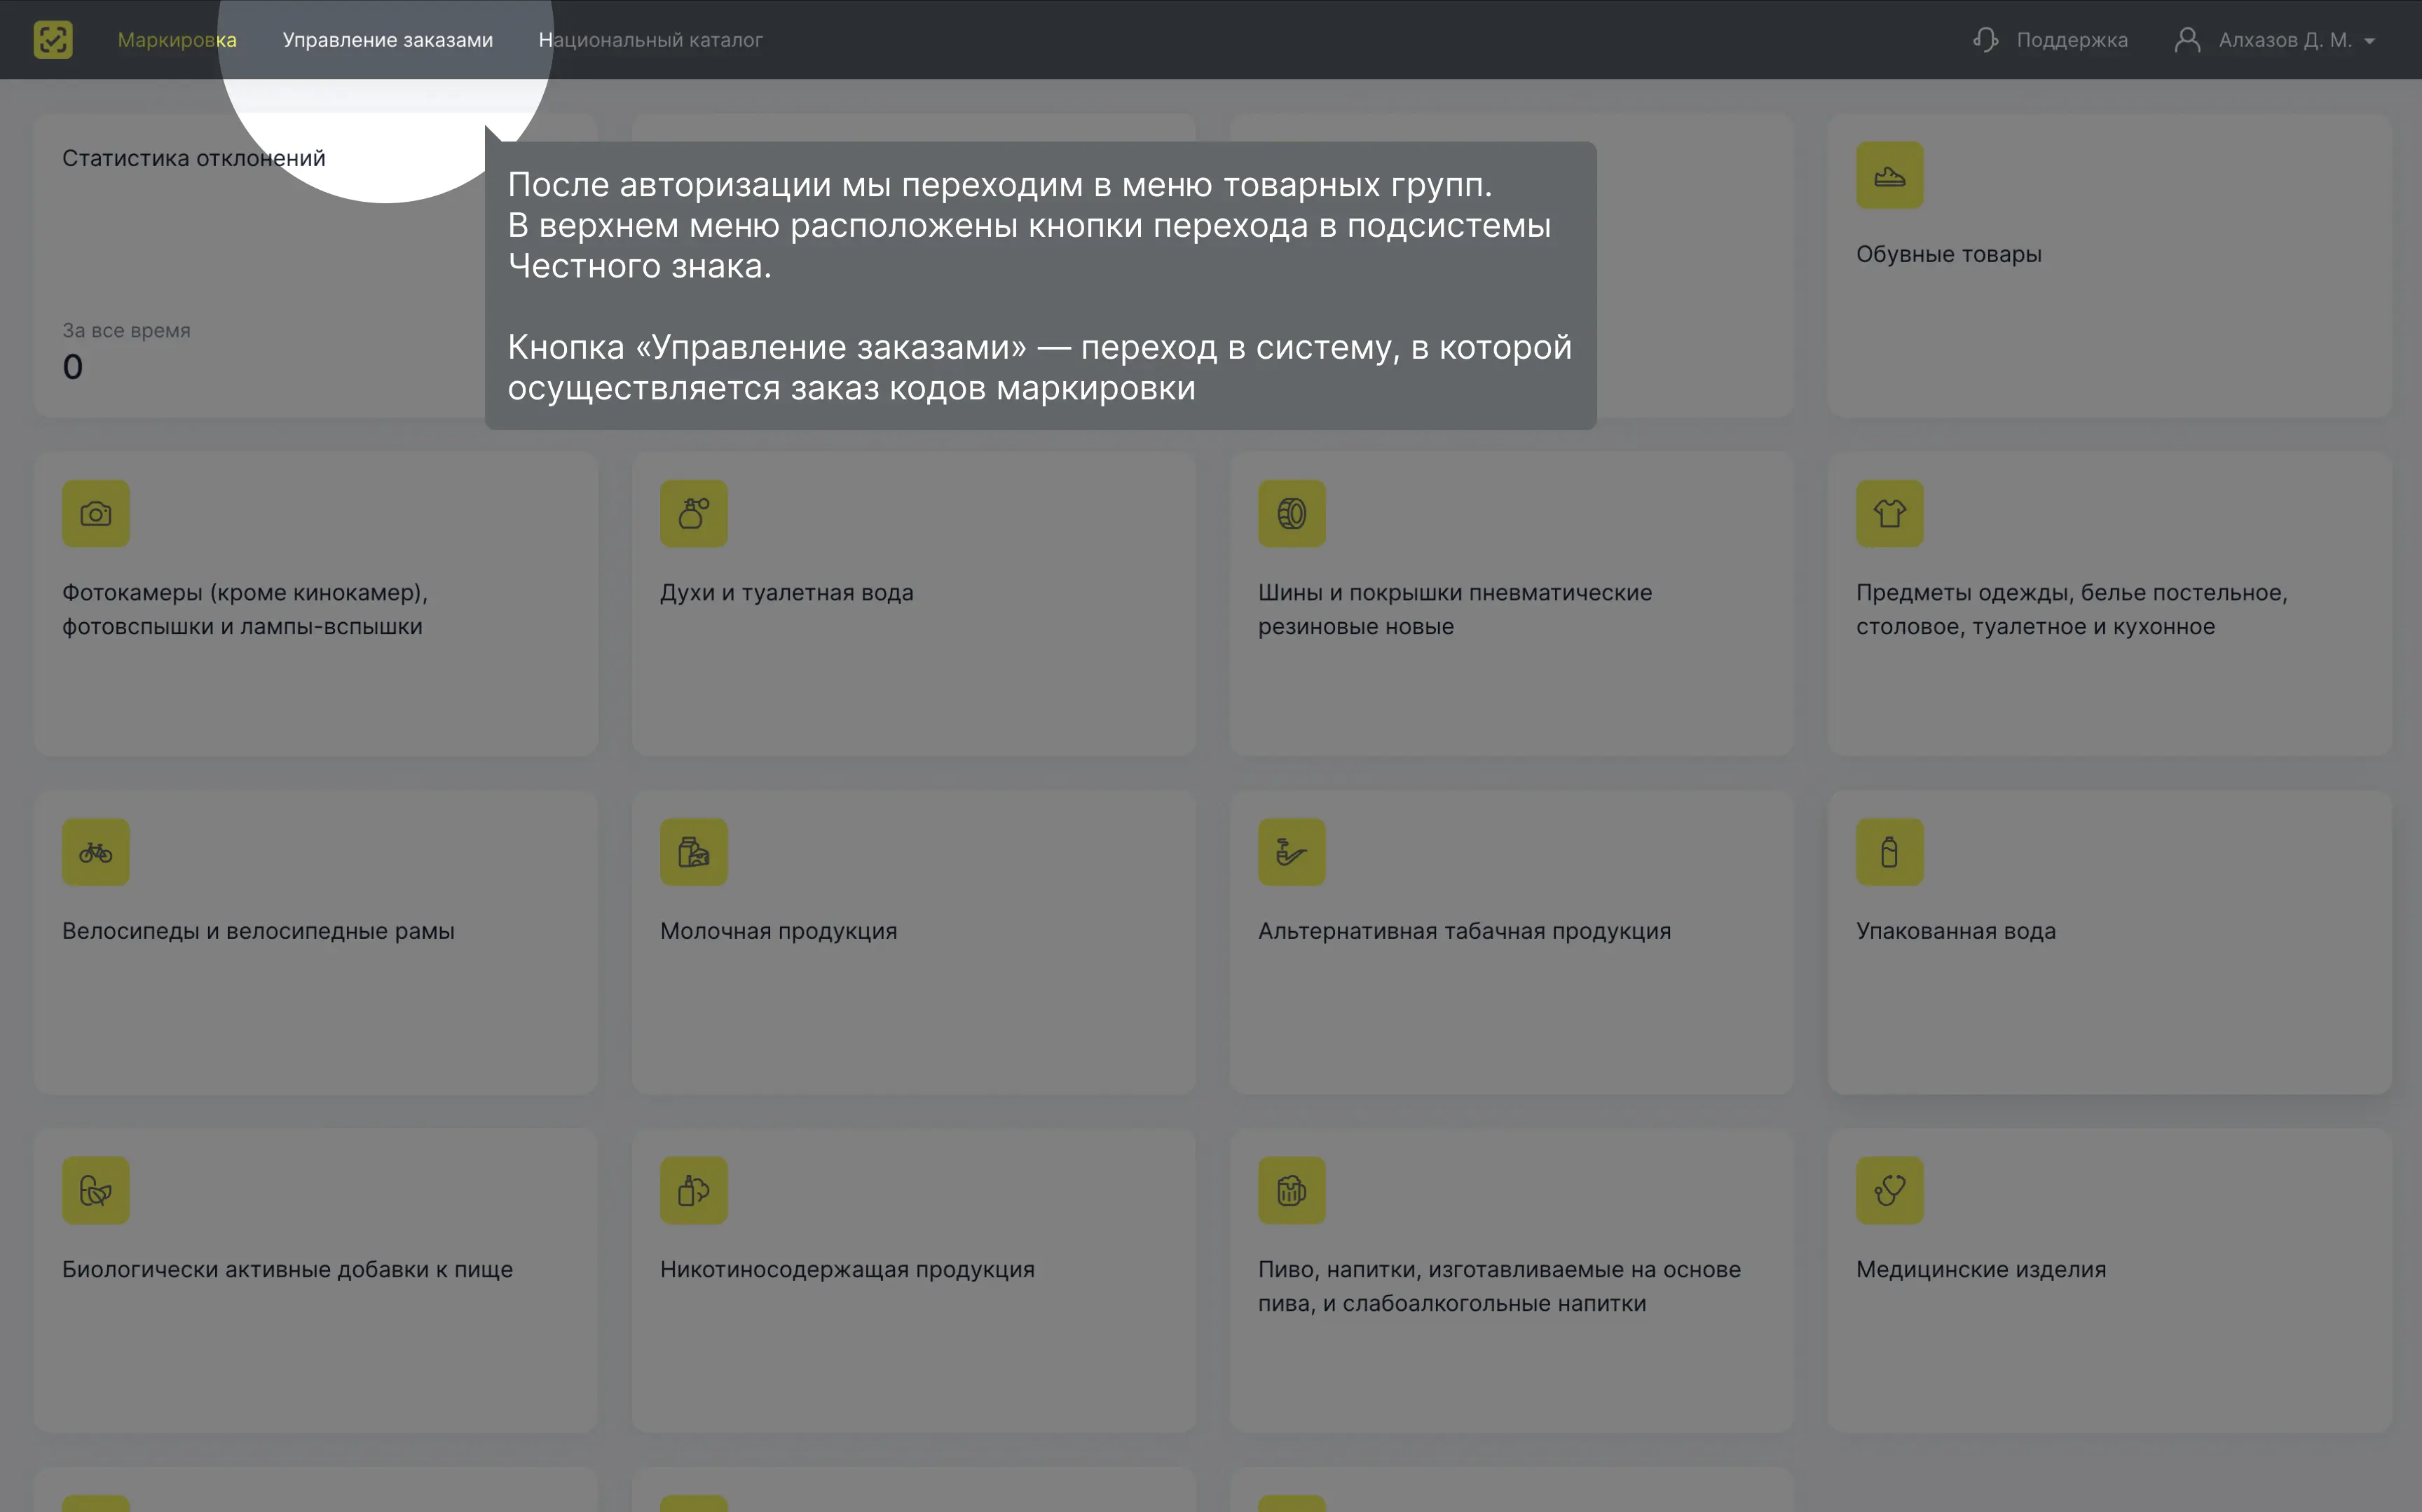Click the water bottle icon
Viewport: 2422px width, 1512px height.
[1889, 852]
